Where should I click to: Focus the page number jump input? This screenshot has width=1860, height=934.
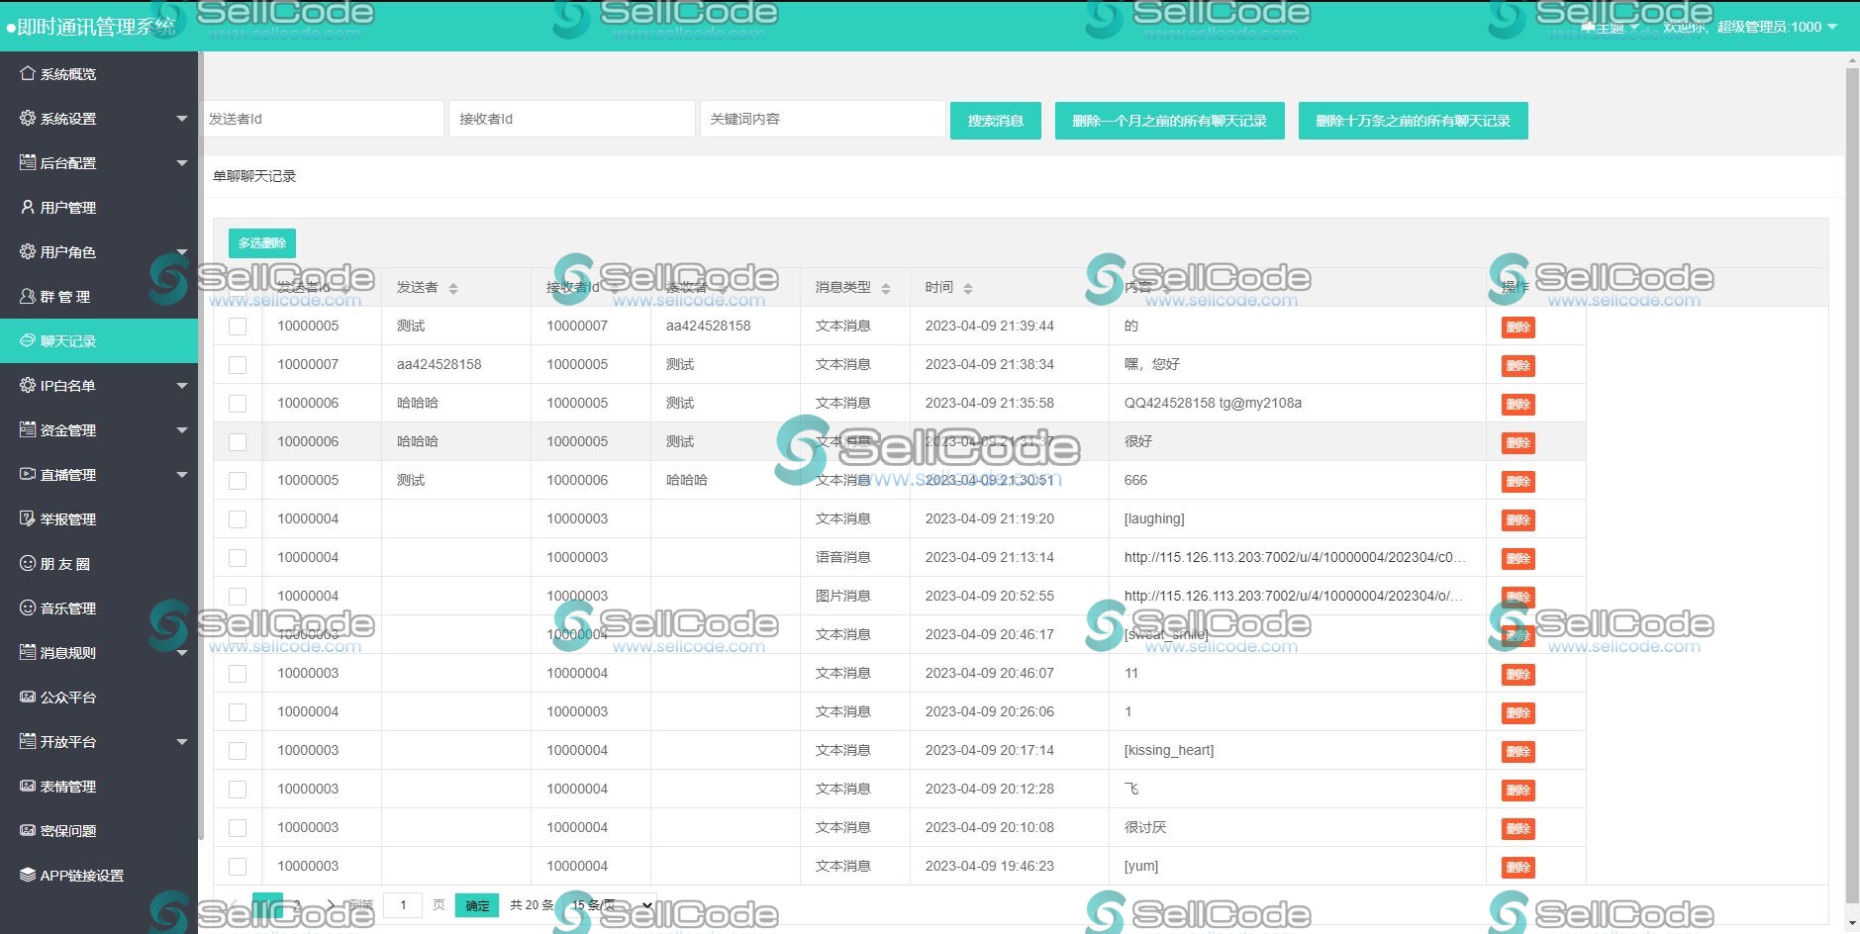click(403, 905)
